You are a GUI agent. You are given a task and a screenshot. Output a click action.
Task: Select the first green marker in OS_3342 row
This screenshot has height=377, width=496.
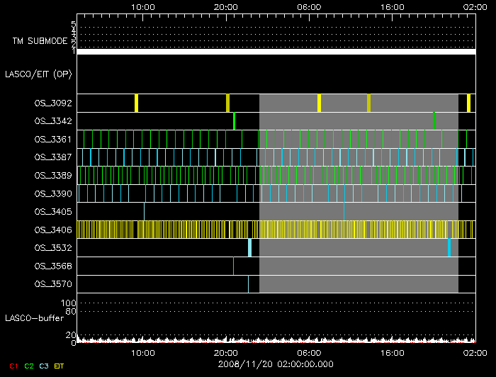234,121
